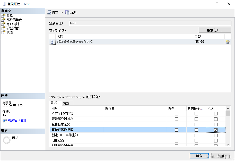Screen dimensions: 235x161
Task: Click the 权限 column header
Action: 77,108
